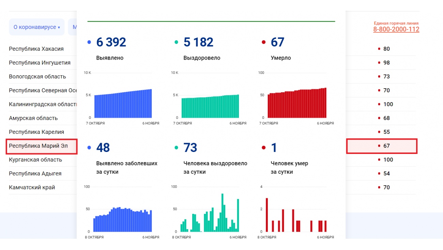Select Республика Карелия entry
Viewport: 443px width, 250px height.
click(36, 132)
